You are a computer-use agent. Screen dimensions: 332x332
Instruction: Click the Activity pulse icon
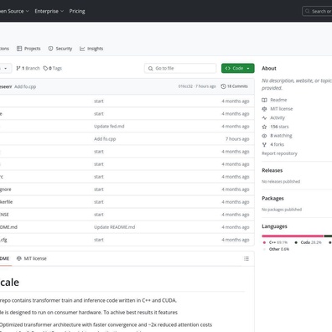(264, 117)
